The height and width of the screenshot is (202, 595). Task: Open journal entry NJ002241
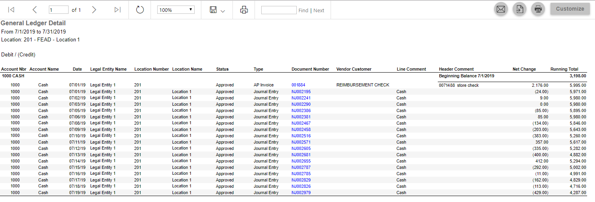pyautogui.click(x=301, y=98)
